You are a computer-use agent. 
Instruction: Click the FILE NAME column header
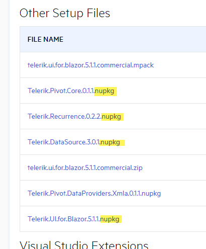pos(45,39)
